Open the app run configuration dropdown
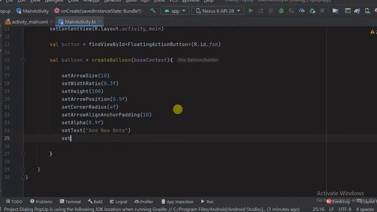Viewport: 377px width, 212px height. (x=175, y=11)
